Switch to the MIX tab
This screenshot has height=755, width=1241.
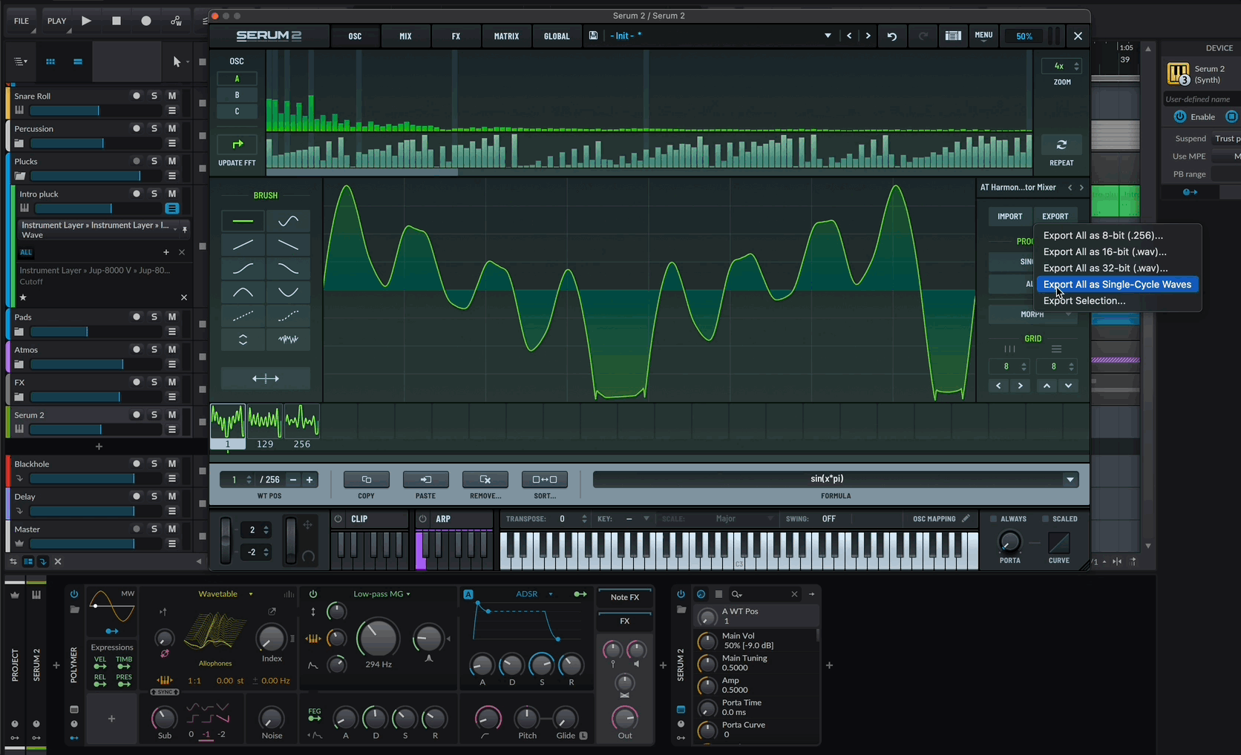pos(405,36)
